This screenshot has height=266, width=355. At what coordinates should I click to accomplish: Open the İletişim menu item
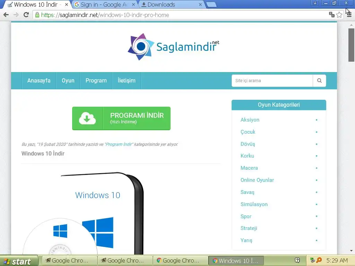click(x=127, y=80)
